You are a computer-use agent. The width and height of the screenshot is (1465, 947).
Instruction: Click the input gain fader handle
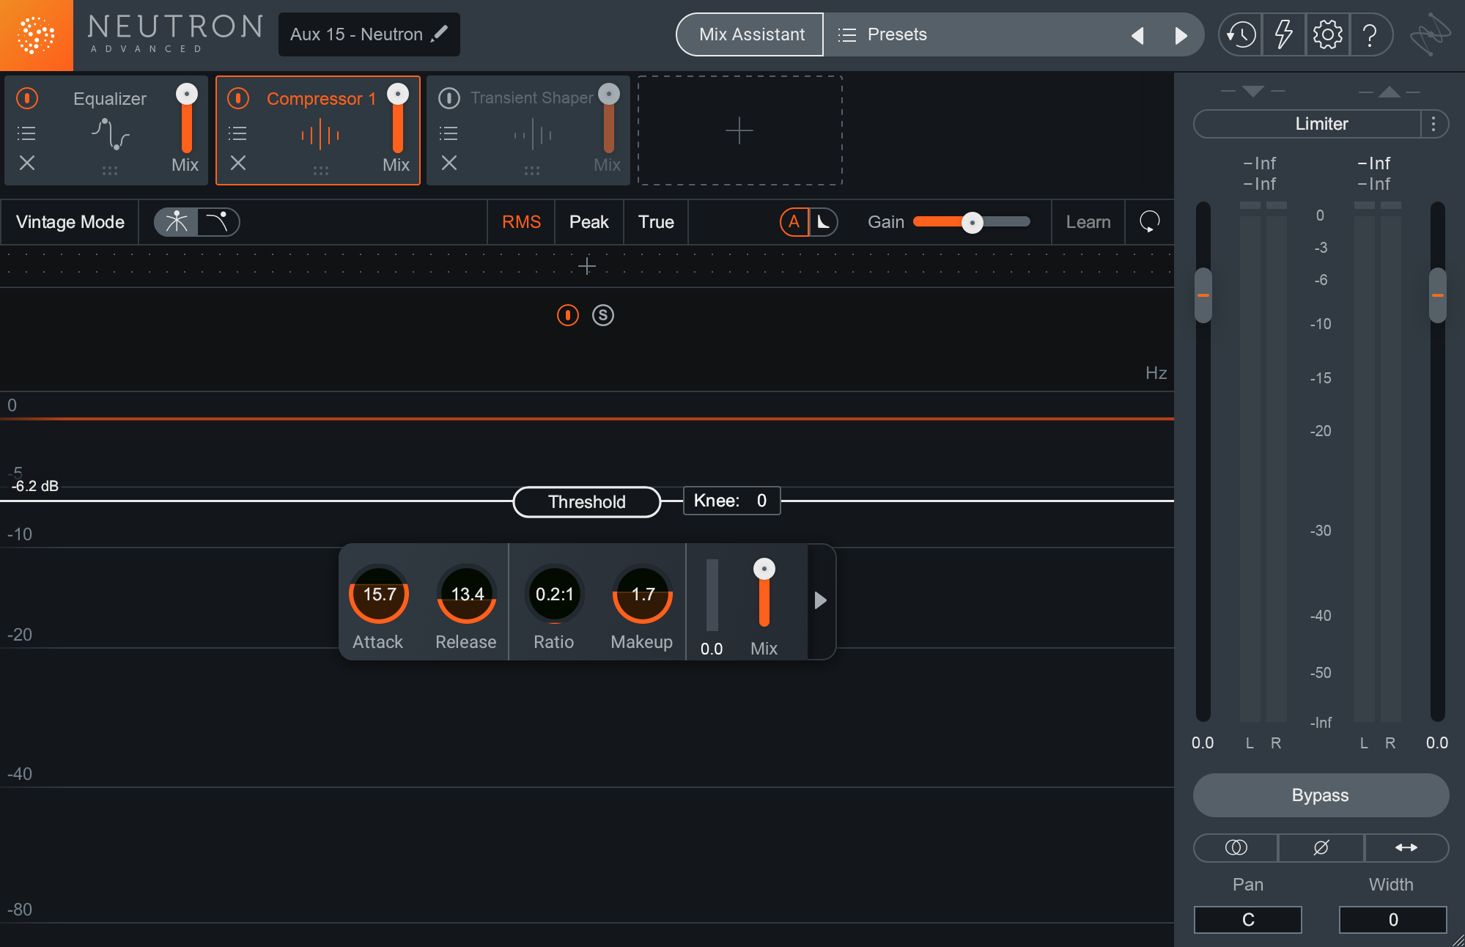click(x=1203, y=295)
